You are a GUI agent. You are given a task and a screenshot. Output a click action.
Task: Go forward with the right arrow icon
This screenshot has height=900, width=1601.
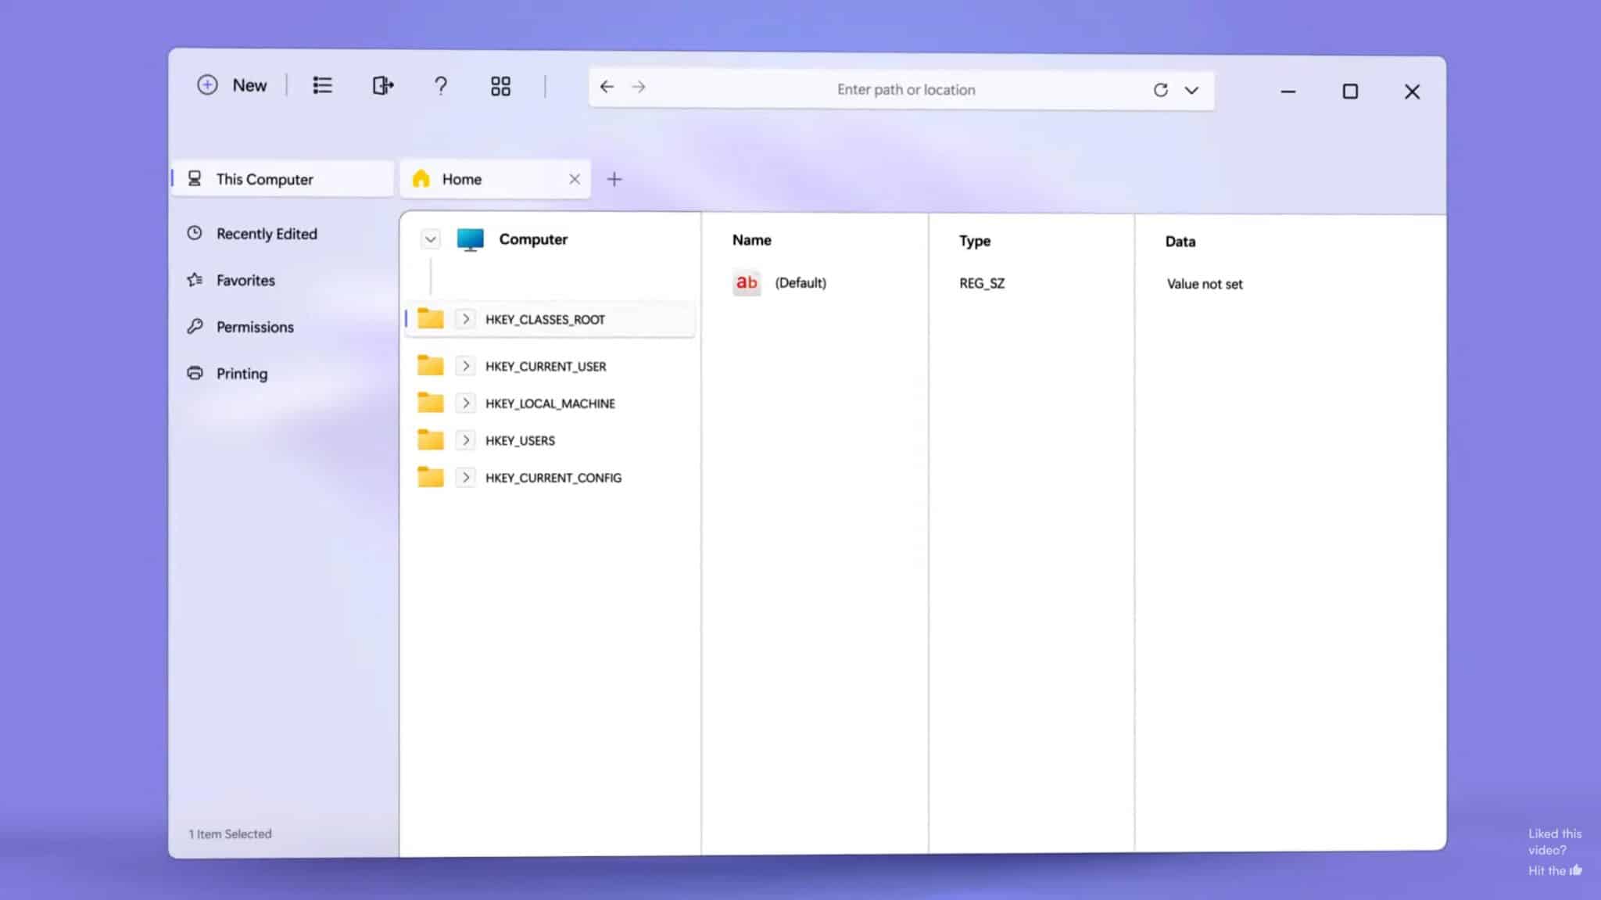639,87
